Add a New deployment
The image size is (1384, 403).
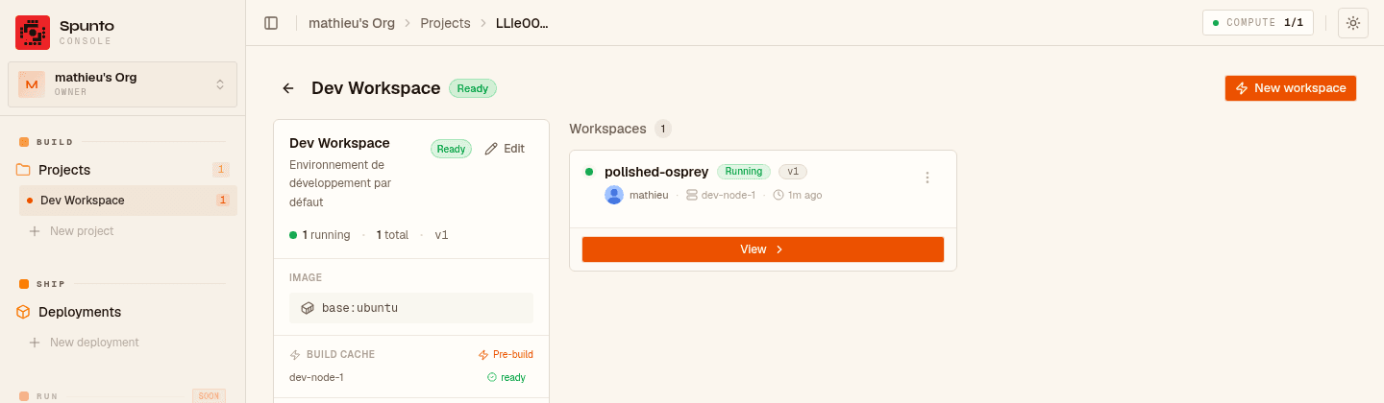pyautogui.click(x=84, y=343)
